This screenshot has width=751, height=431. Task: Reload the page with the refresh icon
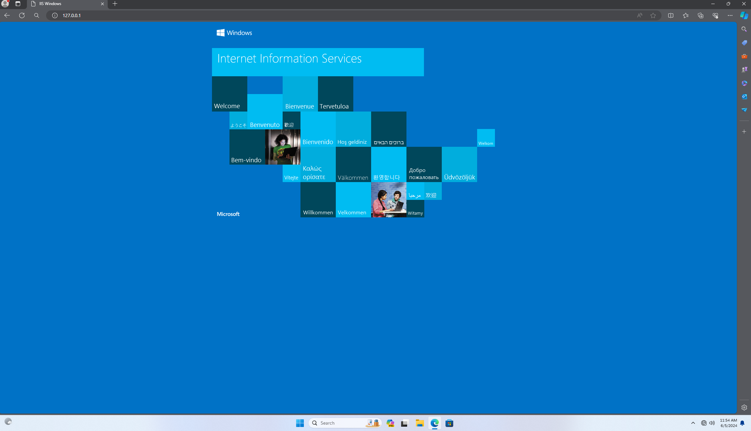[22, 15]
